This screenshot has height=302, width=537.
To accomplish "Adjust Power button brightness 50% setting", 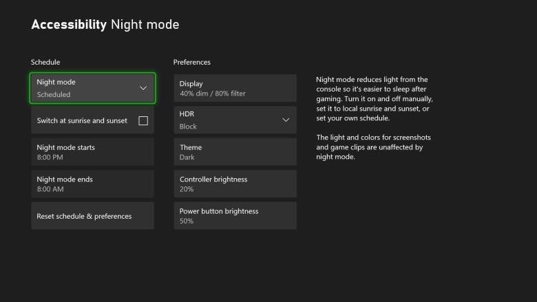I will coord(235,216).
